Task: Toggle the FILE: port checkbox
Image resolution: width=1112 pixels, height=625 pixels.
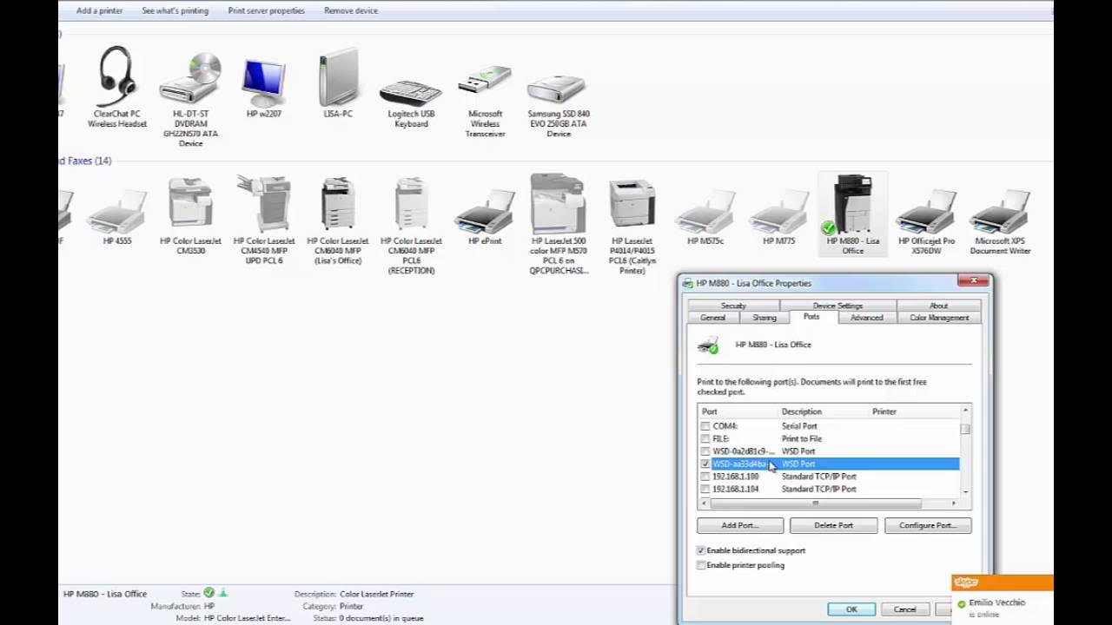Action: [x=705, y=439]
